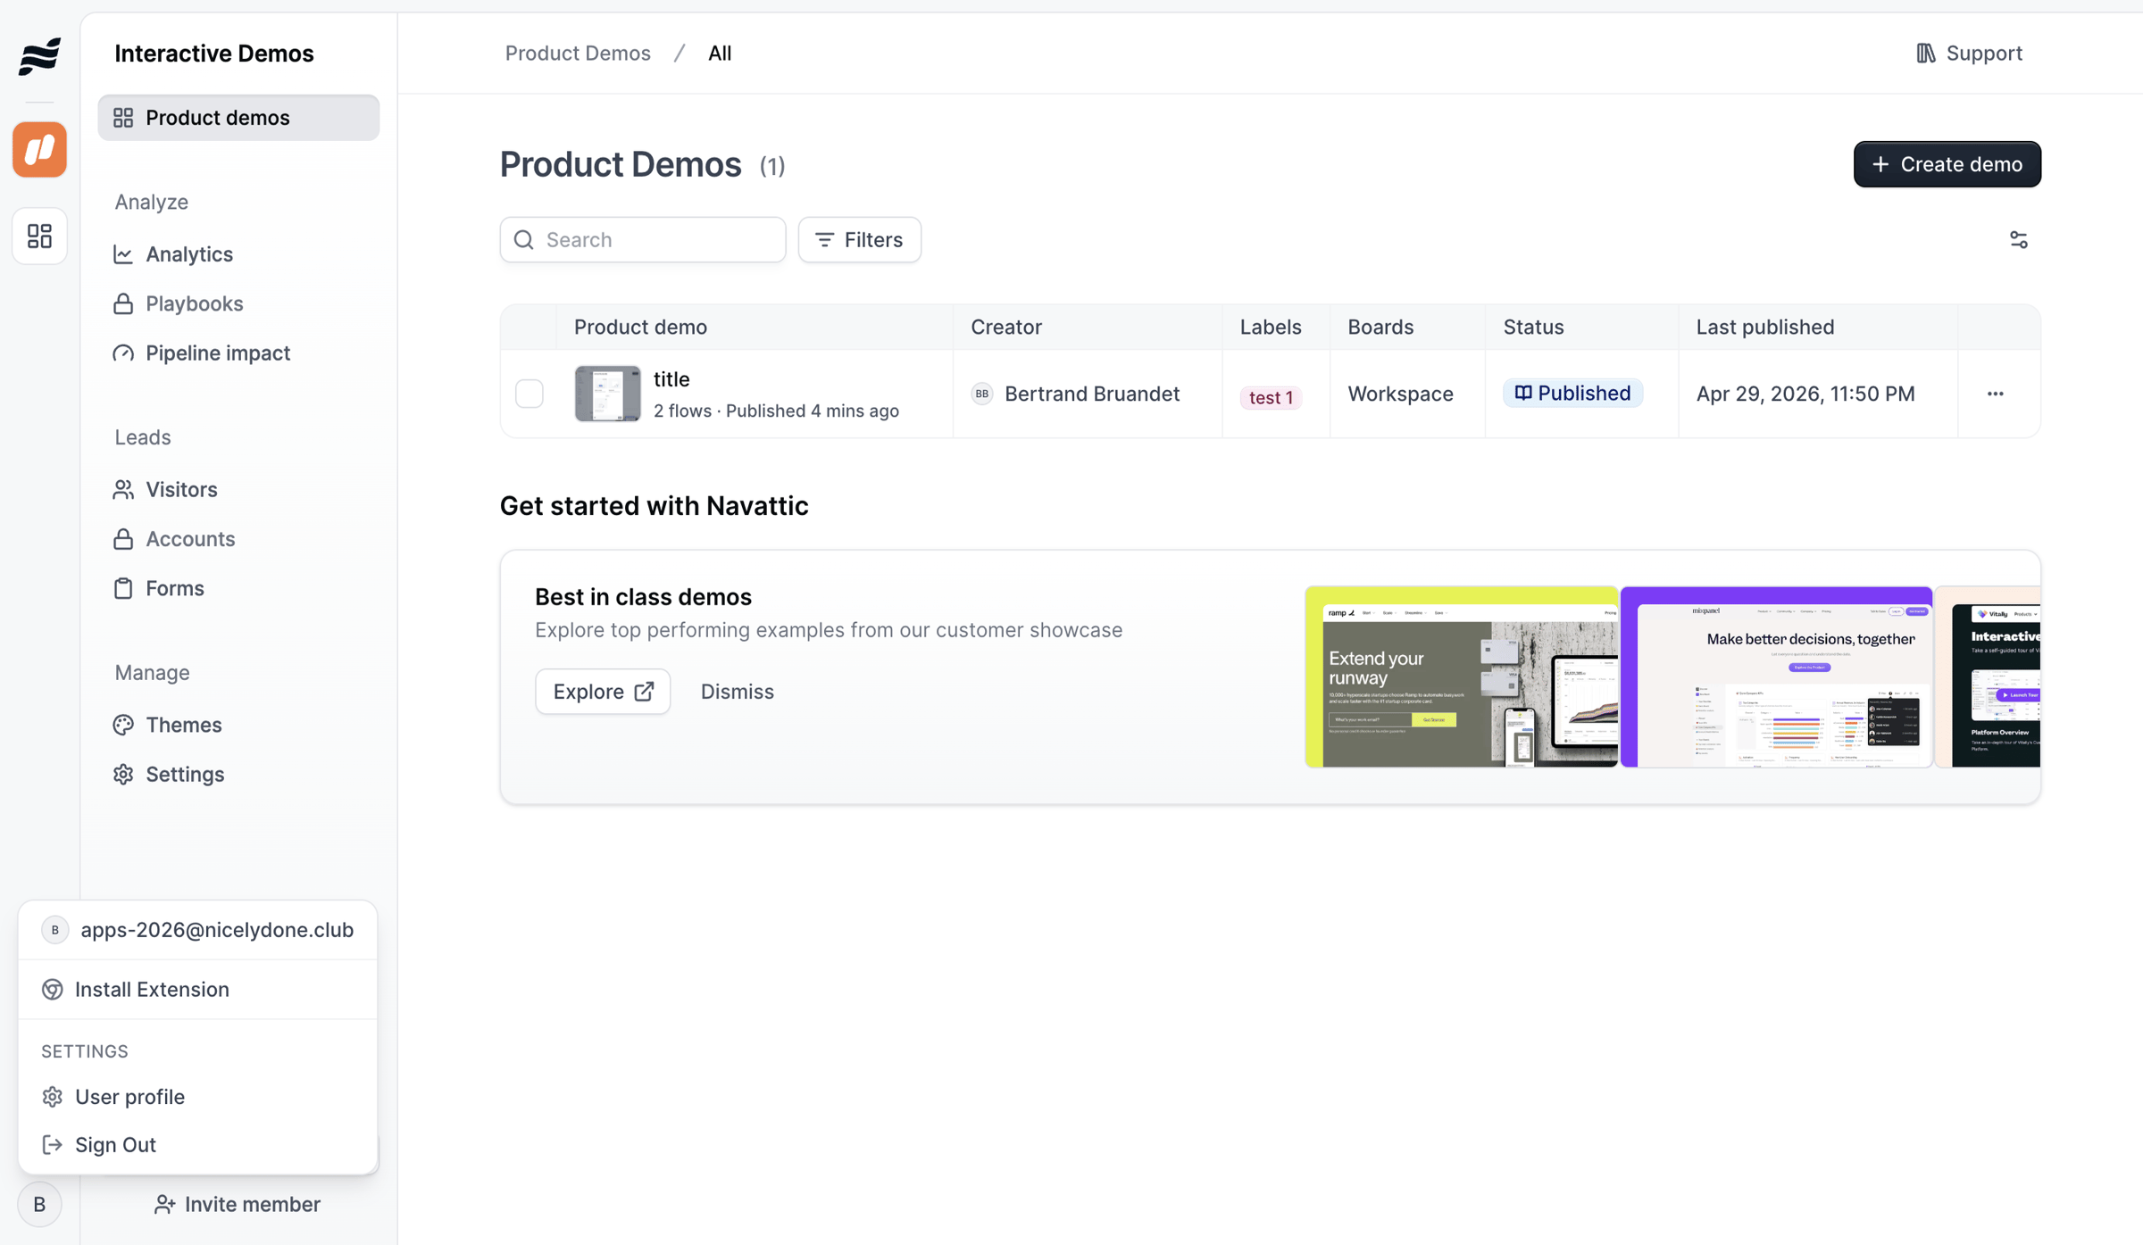This screenshot has height=1245, width=2143.
Task: Open Product demos in the sidebar
Action: [x=238, y=118]
